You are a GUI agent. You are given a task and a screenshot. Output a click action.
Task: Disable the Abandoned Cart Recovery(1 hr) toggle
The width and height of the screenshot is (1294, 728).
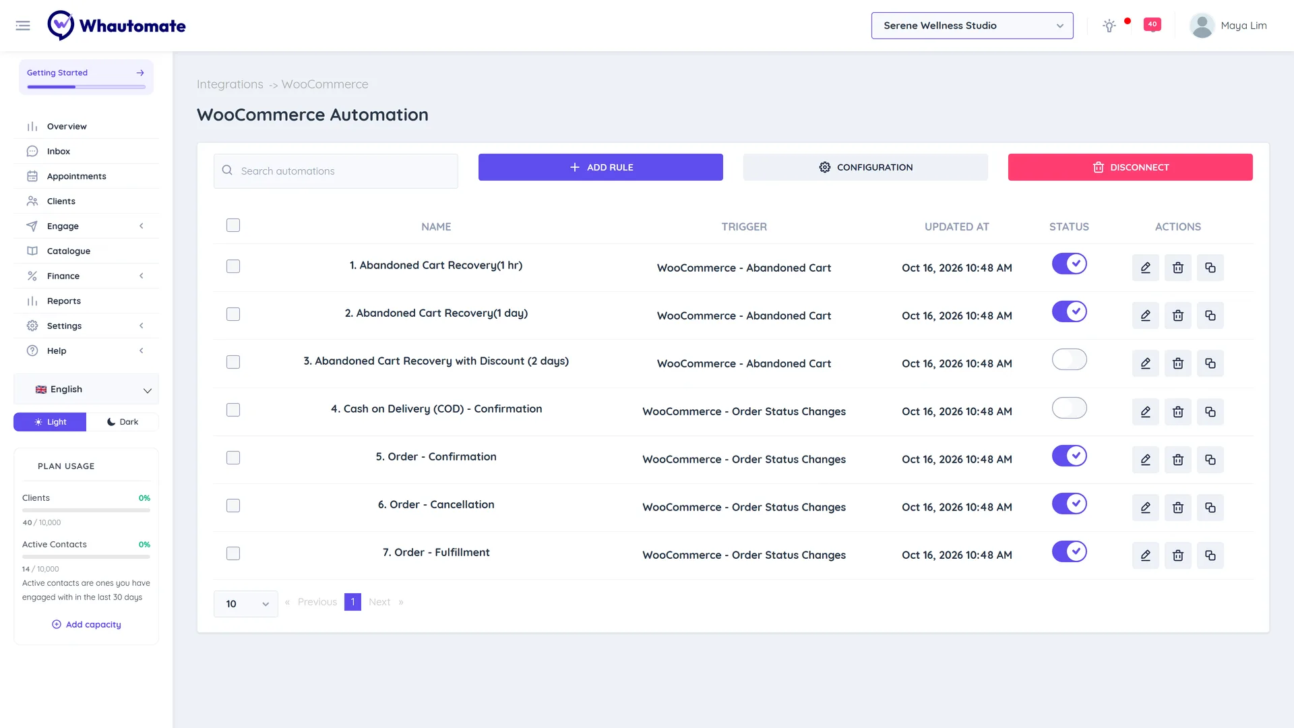[1069, 264]
